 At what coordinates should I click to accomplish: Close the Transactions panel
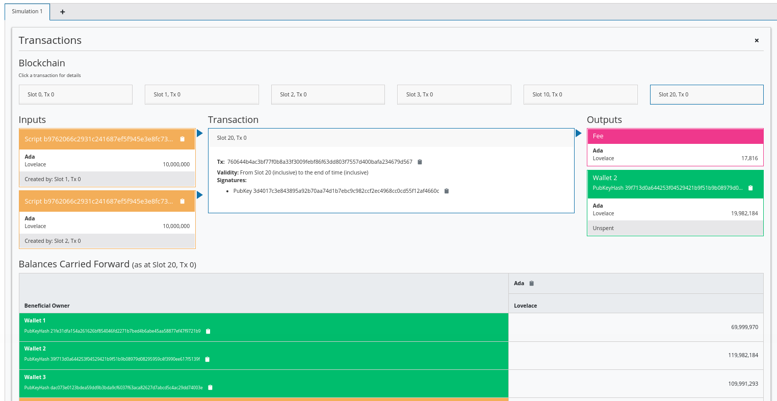757,40
